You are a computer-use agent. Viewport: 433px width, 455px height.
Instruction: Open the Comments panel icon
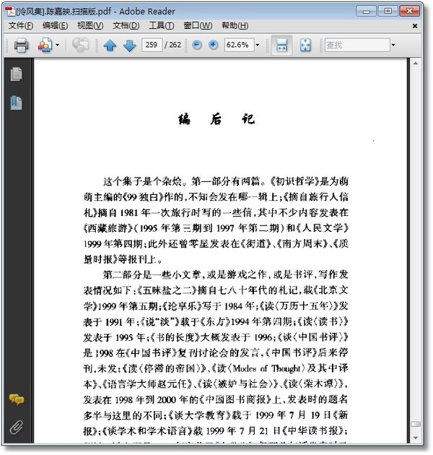click(x=17, y=399)
